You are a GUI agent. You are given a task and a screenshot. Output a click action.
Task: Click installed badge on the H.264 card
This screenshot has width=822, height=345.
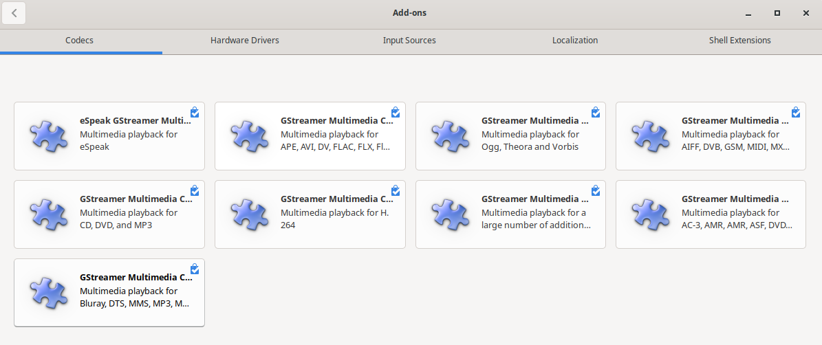coord(396,190)
